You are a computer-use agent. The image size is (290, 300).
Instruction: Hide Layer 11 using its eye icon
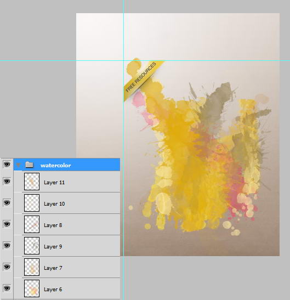click(x=7, y=181)
